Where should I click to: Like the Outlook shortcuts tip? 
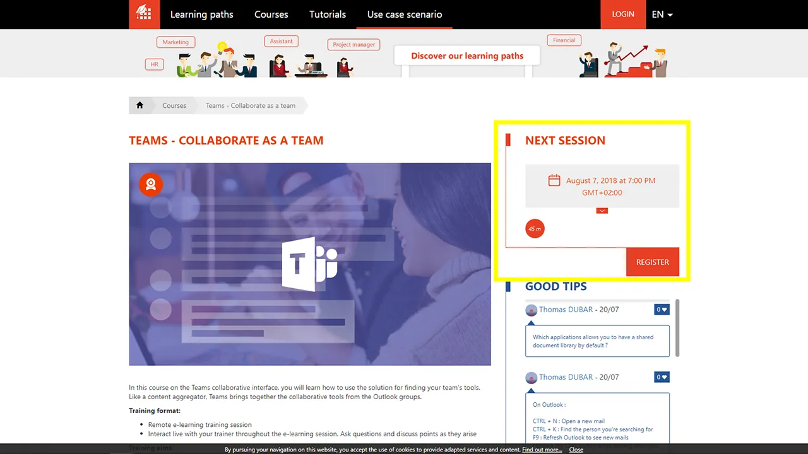662,377
